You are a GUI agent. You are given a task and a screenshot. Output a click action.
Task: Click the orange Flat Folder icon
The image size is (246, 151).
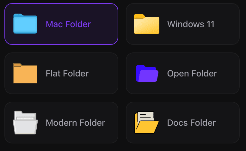point(25,74)
